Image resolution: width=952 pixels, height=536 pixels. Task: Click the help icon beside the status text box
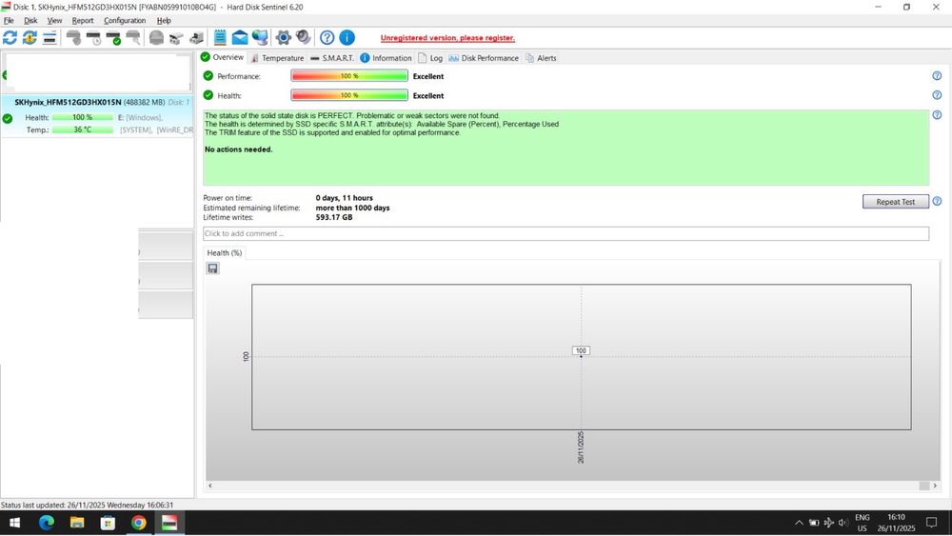pyautogui.click(x=937, y=115)
